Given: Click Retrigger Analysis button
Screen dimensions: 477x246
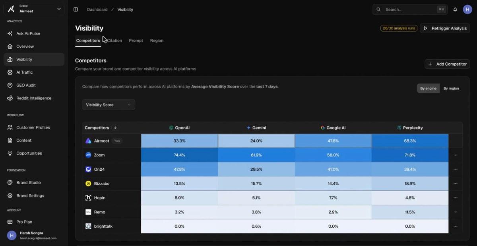Looking at the screenshot, I should click(445, 28).
